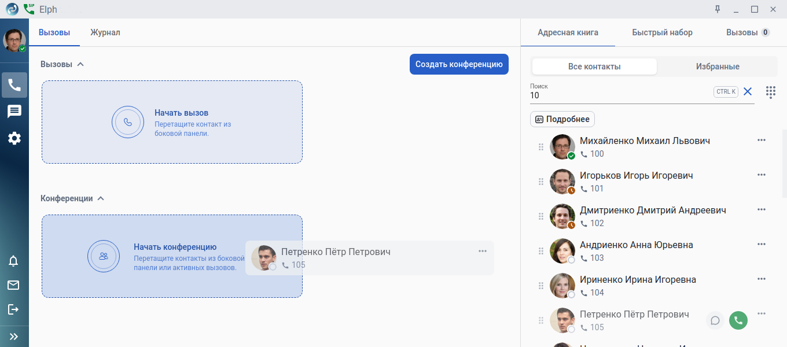Screen dimensions: 787x347
Task: Open the Журнал tab
Action: pyautogui.click(x=105, y=32)
